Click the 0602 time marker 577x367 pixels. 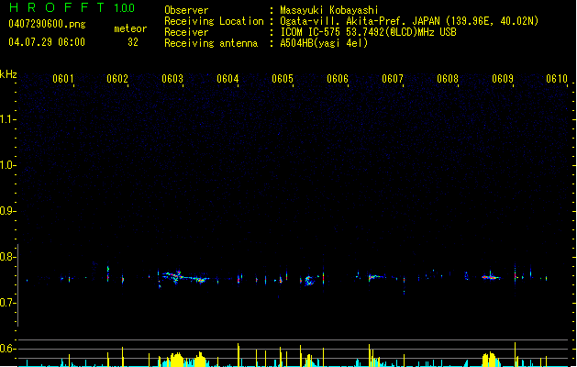click(117, 79)
